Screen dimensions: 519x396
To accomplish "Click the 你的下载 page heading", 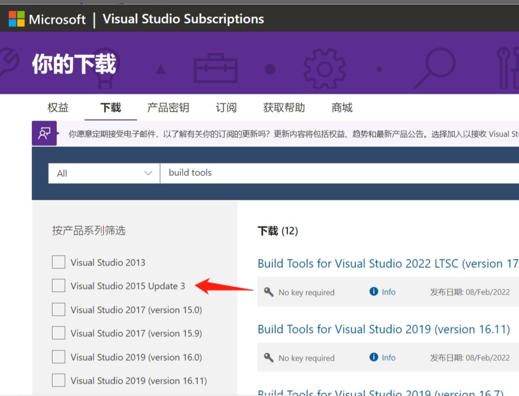I will (x=74, y=64).
